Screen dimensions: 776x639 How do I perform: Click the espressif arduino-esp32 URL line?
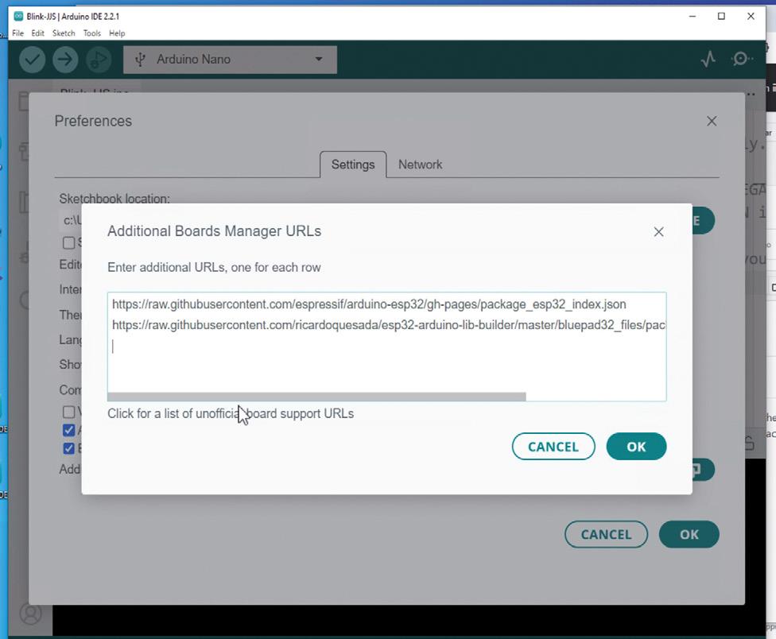click(x=369, y=304)
